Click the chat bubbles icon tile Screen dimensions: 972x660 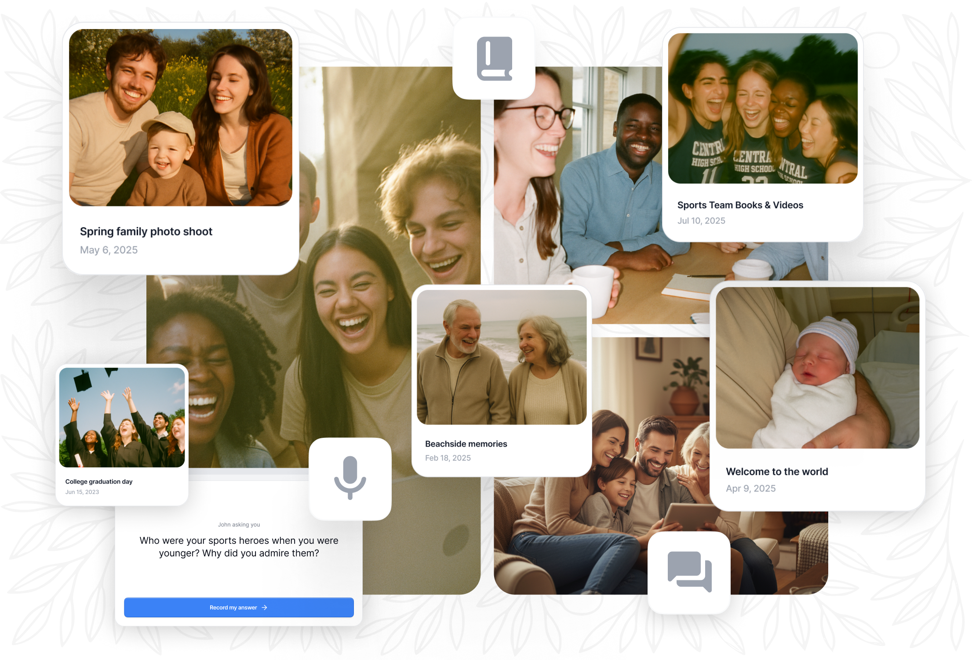(x=689, y=572)
